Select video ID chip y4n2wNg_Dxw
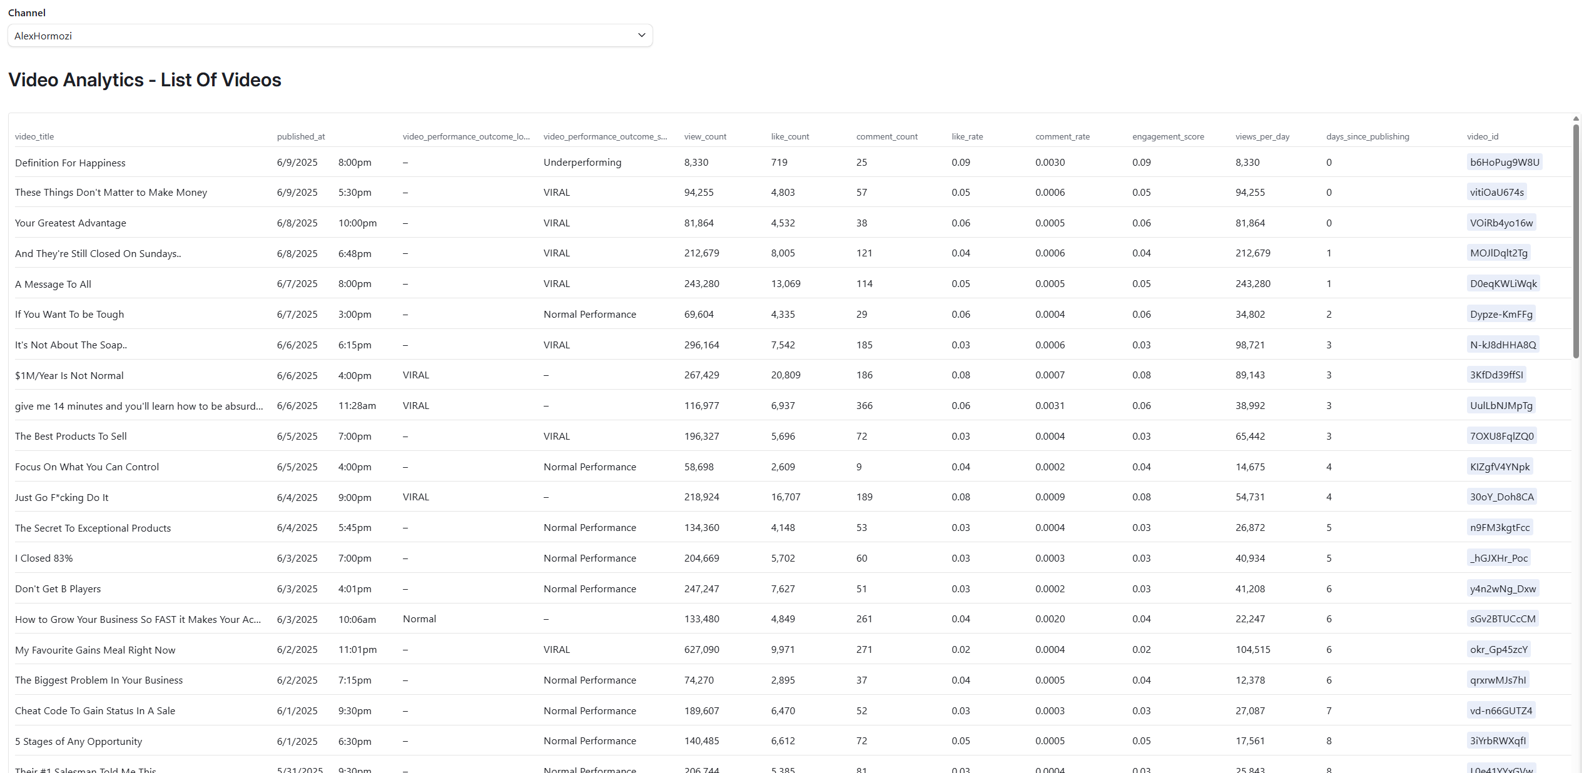The height and width of the screenshot is (773, 1589). tap(1503, 589)
